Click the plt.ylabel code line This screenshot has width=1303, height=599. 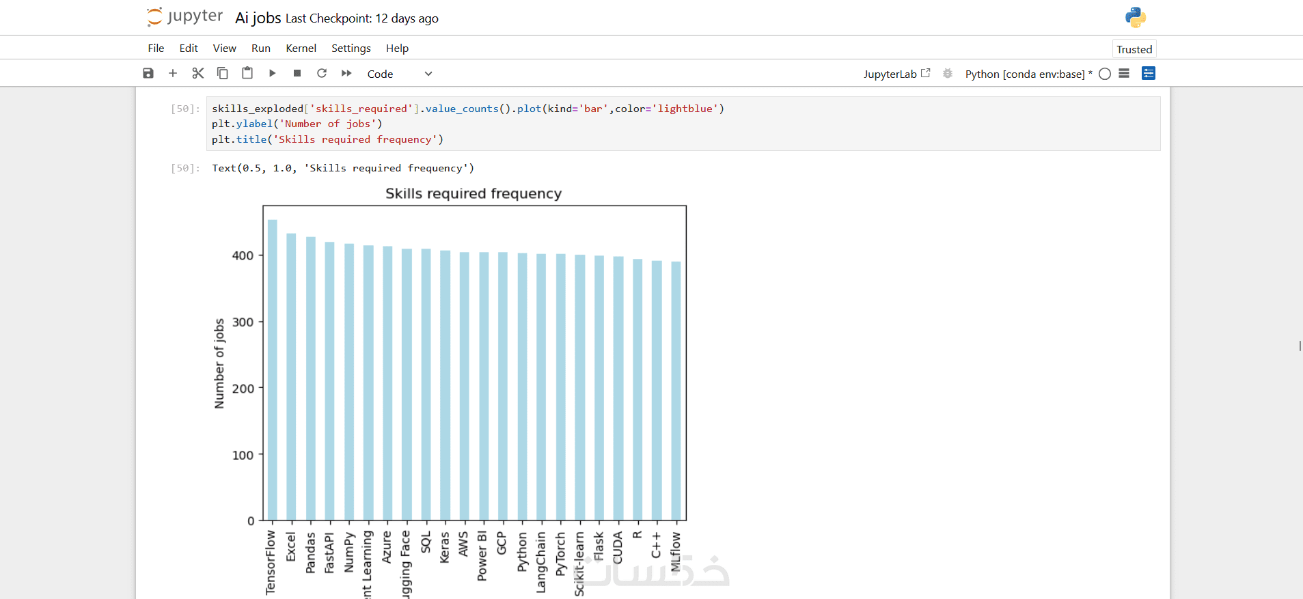[x=297, y=124]
